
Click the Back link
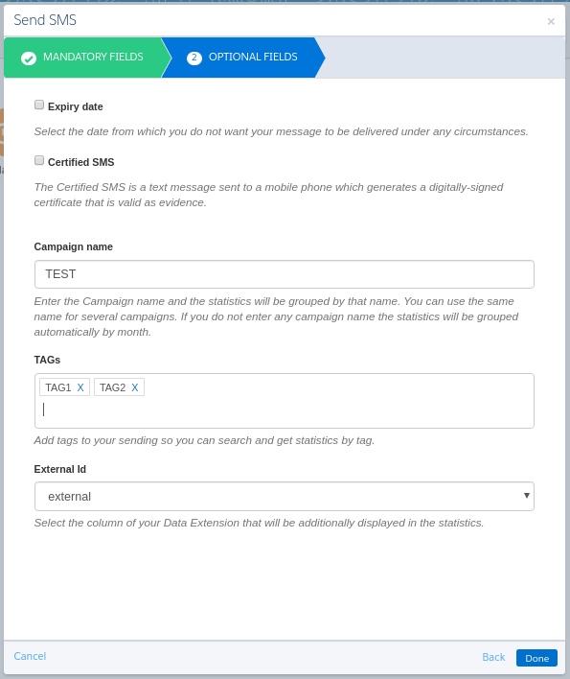click(x=493, y=657)
